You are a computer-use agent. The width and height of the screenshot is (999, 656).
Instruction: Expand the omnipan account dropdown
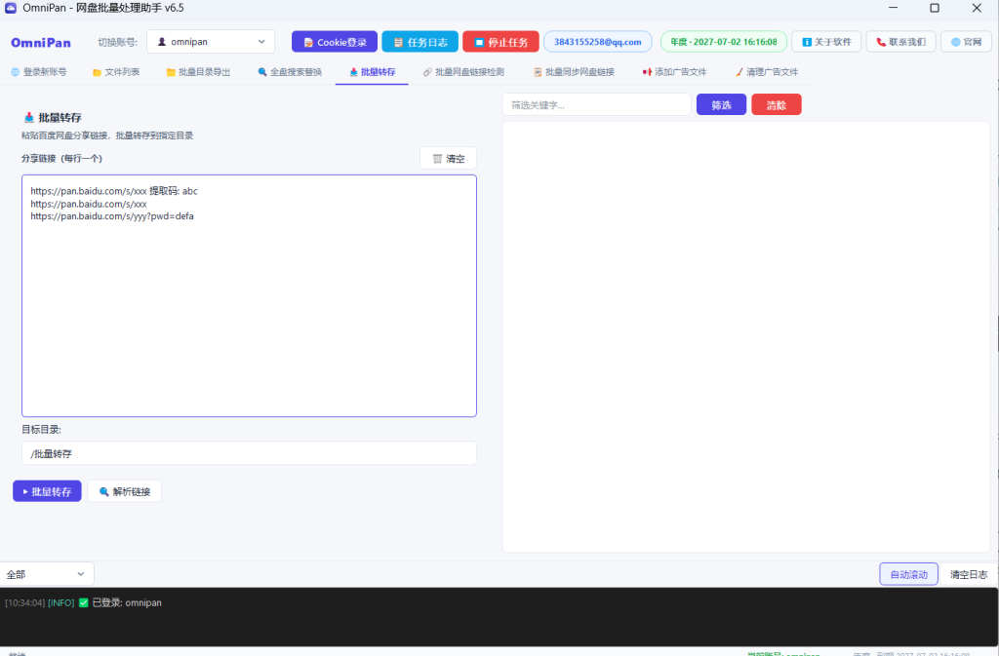[211, 41]
